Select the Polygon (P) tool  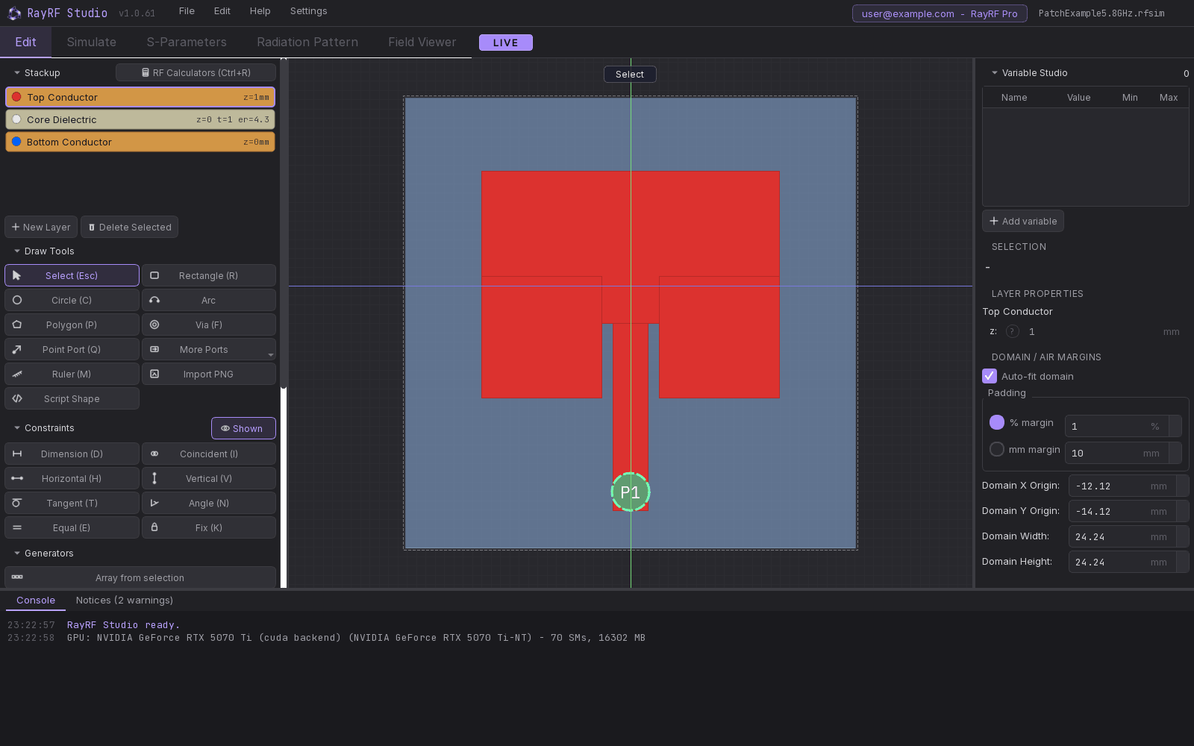[x=72, y=325]
